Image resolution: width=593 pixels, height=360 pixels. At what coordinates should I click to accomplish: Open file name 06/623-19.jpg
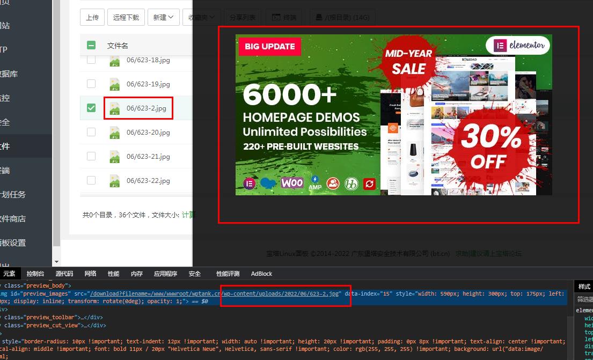148,84
